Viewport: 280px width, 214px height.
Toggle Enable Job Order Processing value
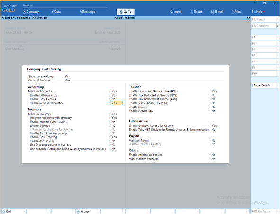(x=113, y=133)
